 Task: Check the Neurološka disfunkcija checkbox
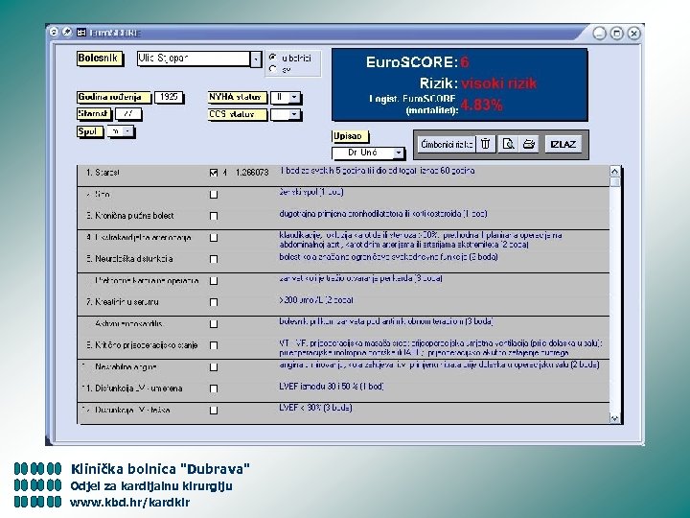coord(214,259)
